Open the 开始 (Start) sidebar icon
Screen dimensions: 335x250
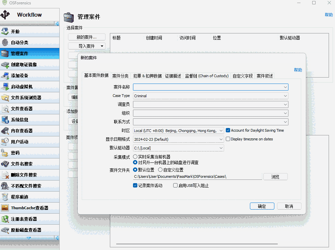click(x=5, y=31)
